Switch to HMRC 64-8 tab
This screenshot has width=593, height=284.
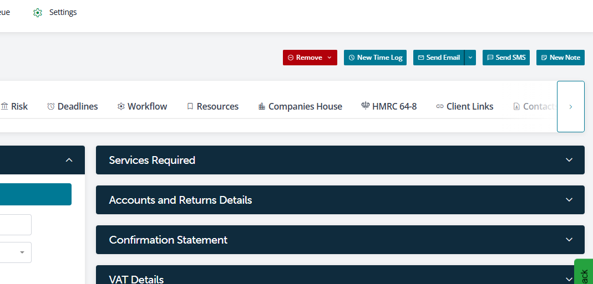[x=389, y=106]
